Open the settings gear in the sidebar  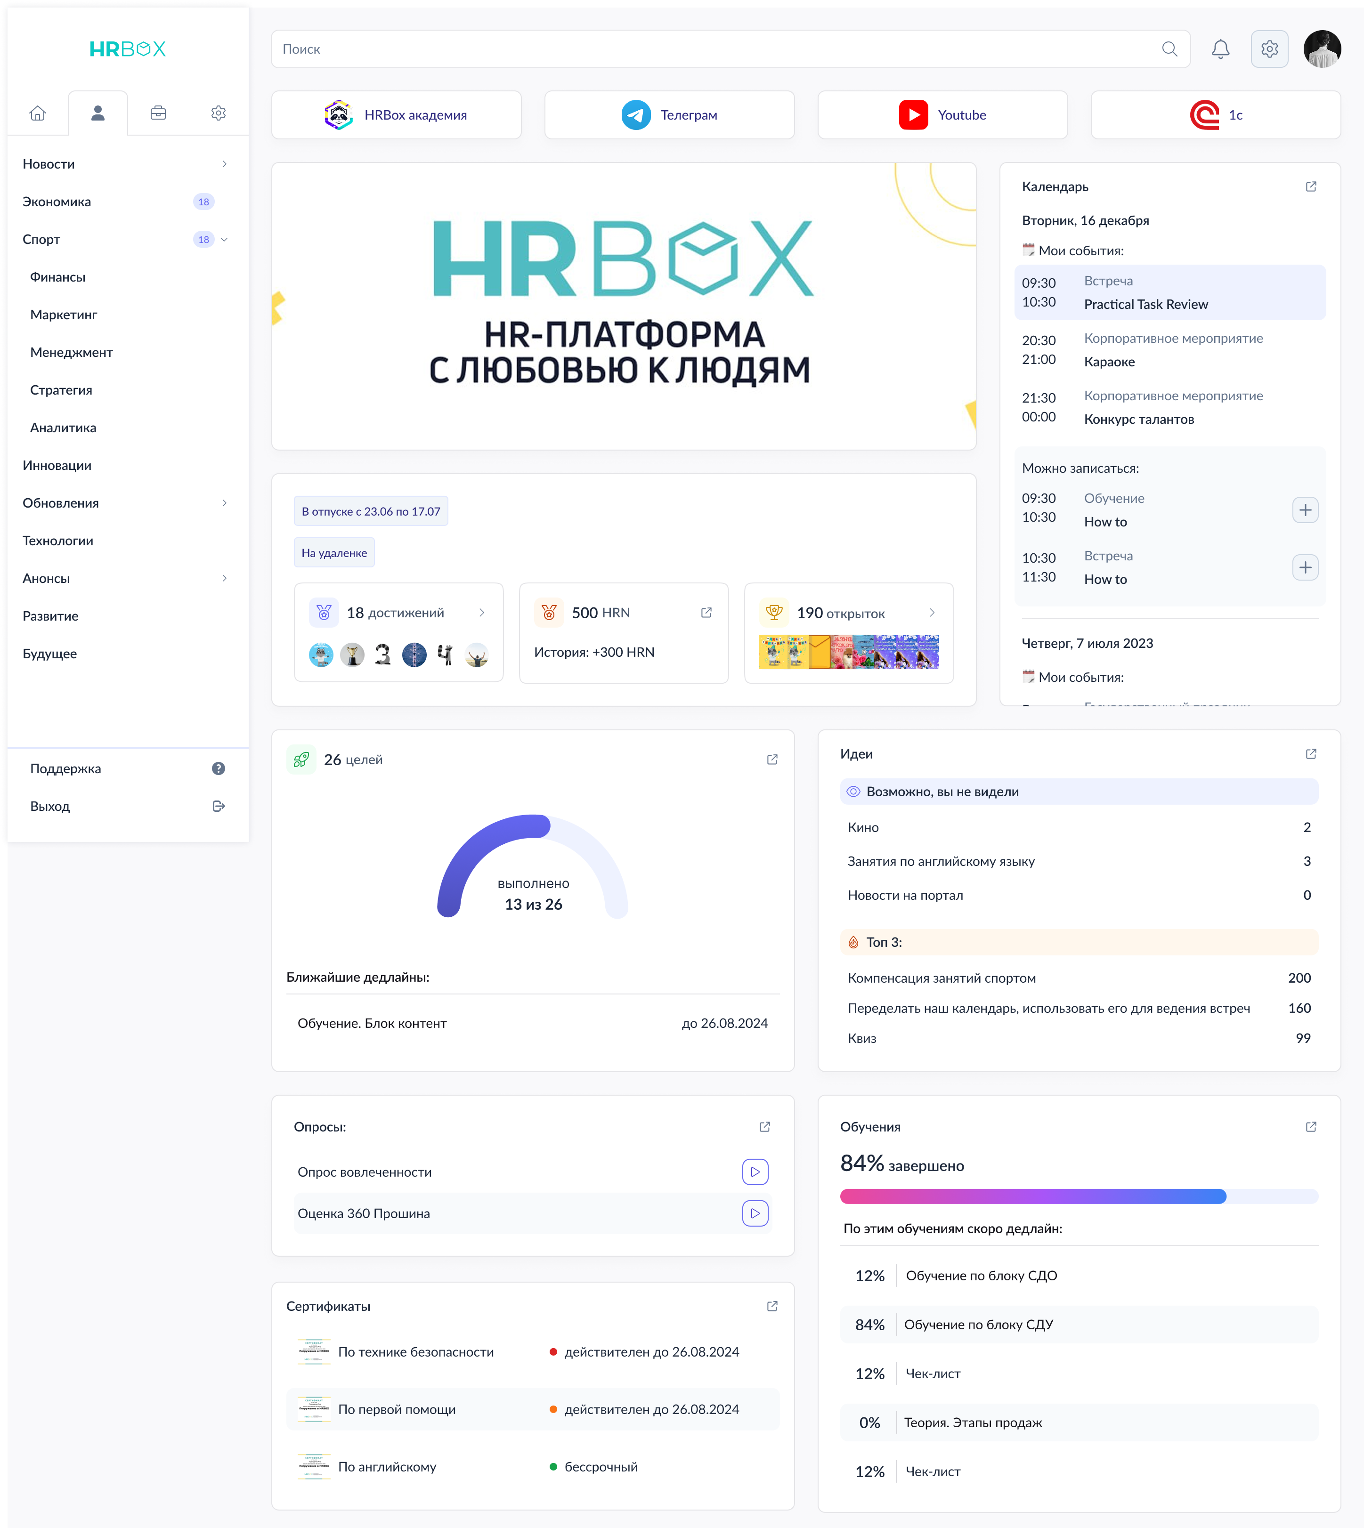pyautogui.click(x=218, y=113)
